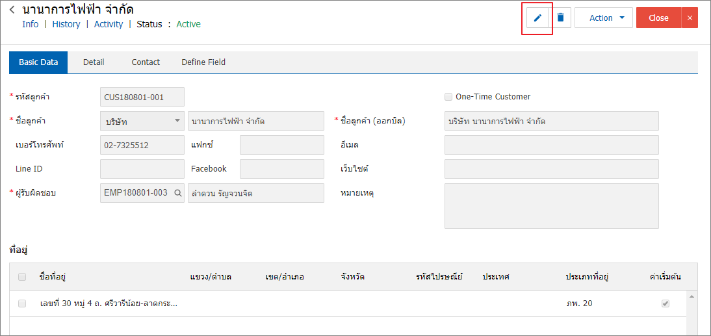Screen dimensions: 711x336
Task: Click the address row text เลขที่ 30 หมู่ 4
Action: coord(109,304)
